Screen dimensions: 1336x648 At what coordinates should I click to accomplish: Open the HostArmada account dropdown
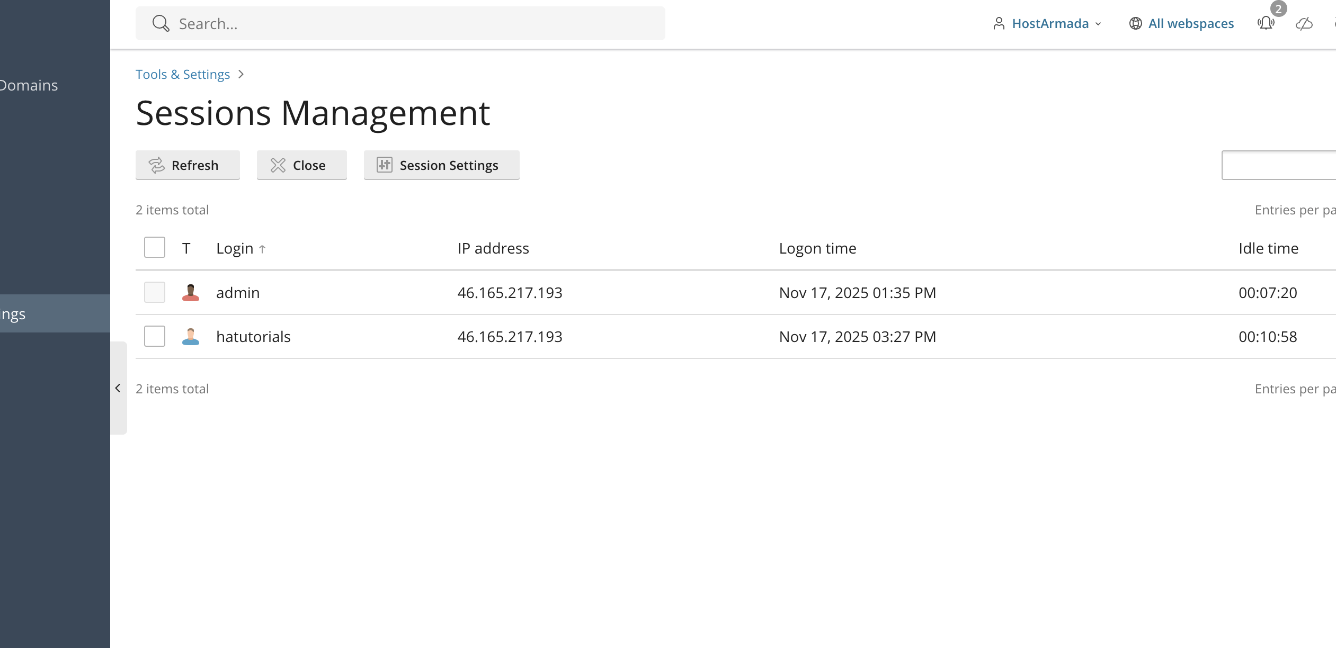[1047, 23]
